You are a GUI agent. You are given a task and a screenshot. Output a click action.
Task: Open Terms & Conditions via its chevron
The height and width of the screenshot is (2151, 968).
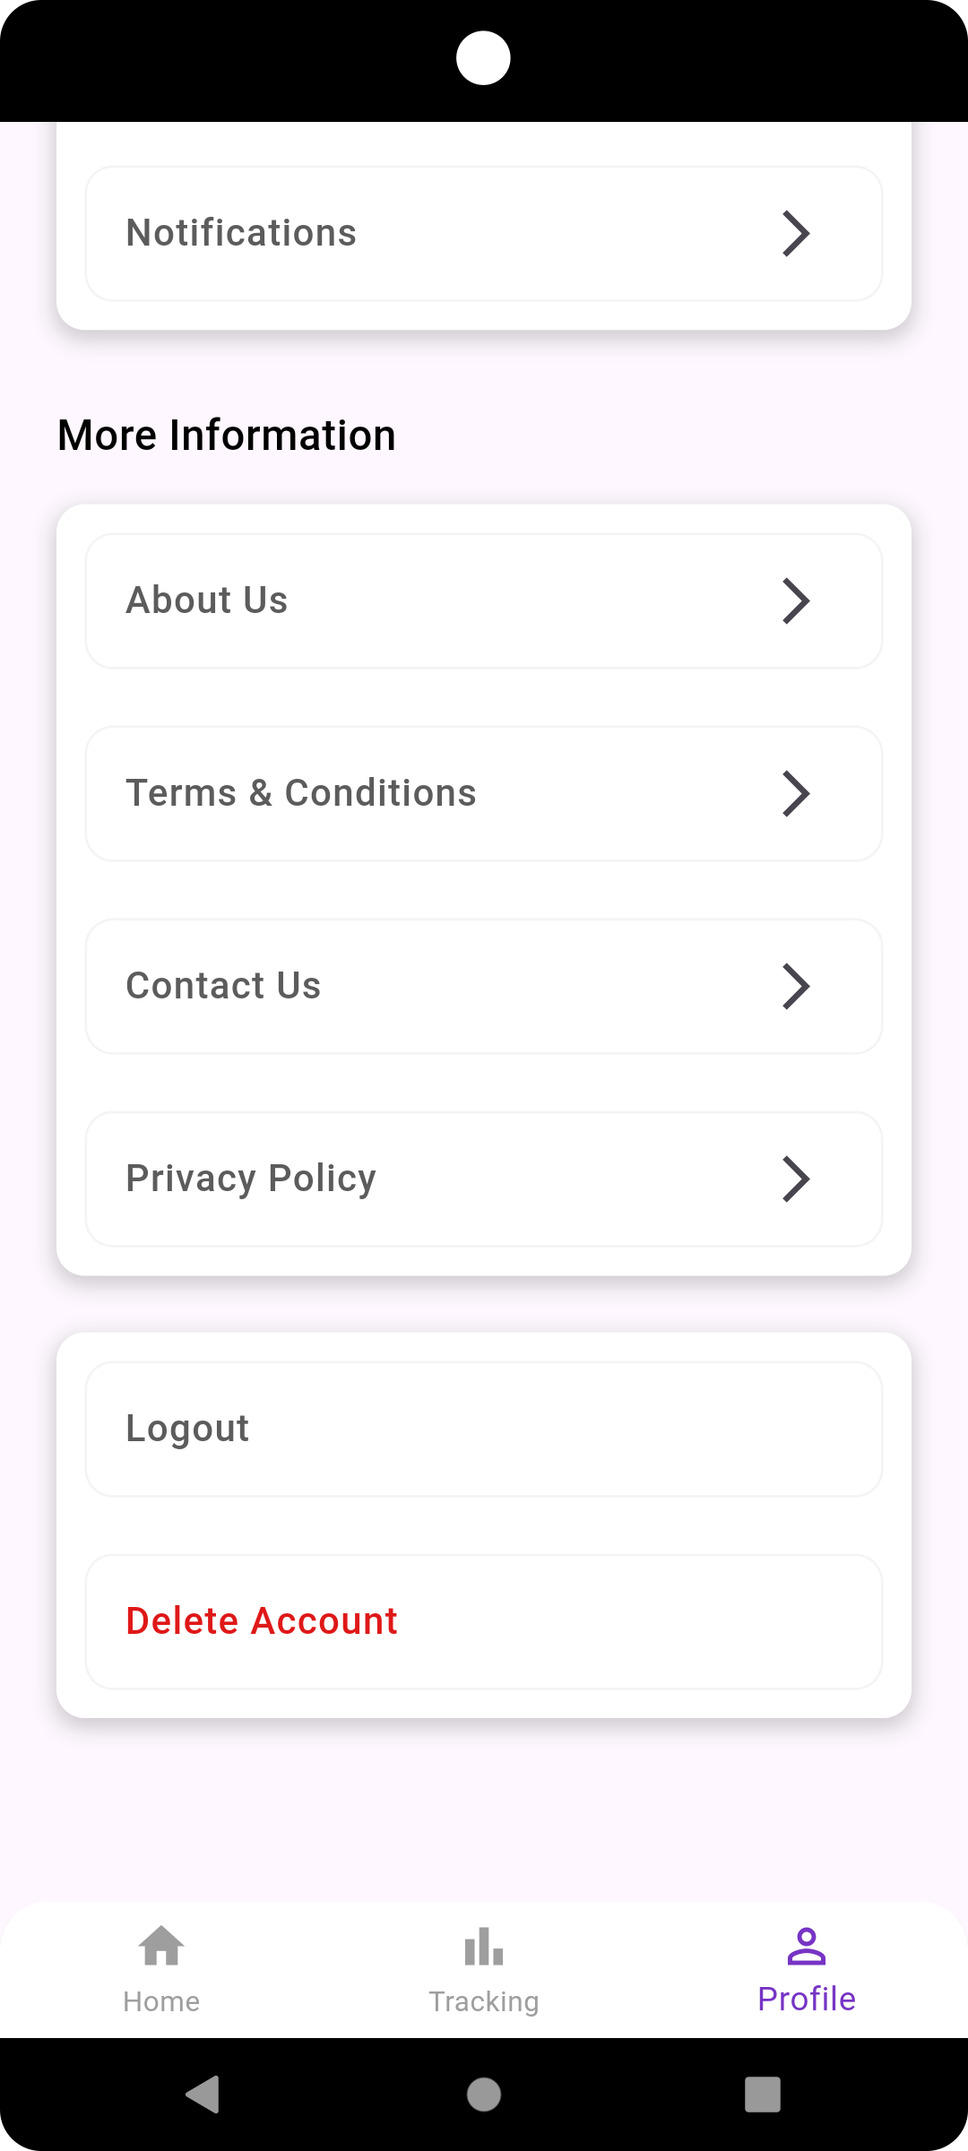796,794
